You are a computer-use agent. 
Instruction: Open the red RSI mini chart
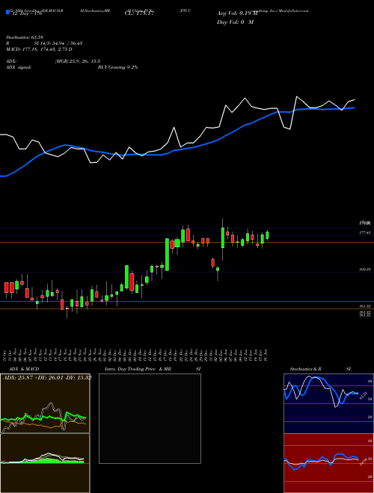click(328, 463)
